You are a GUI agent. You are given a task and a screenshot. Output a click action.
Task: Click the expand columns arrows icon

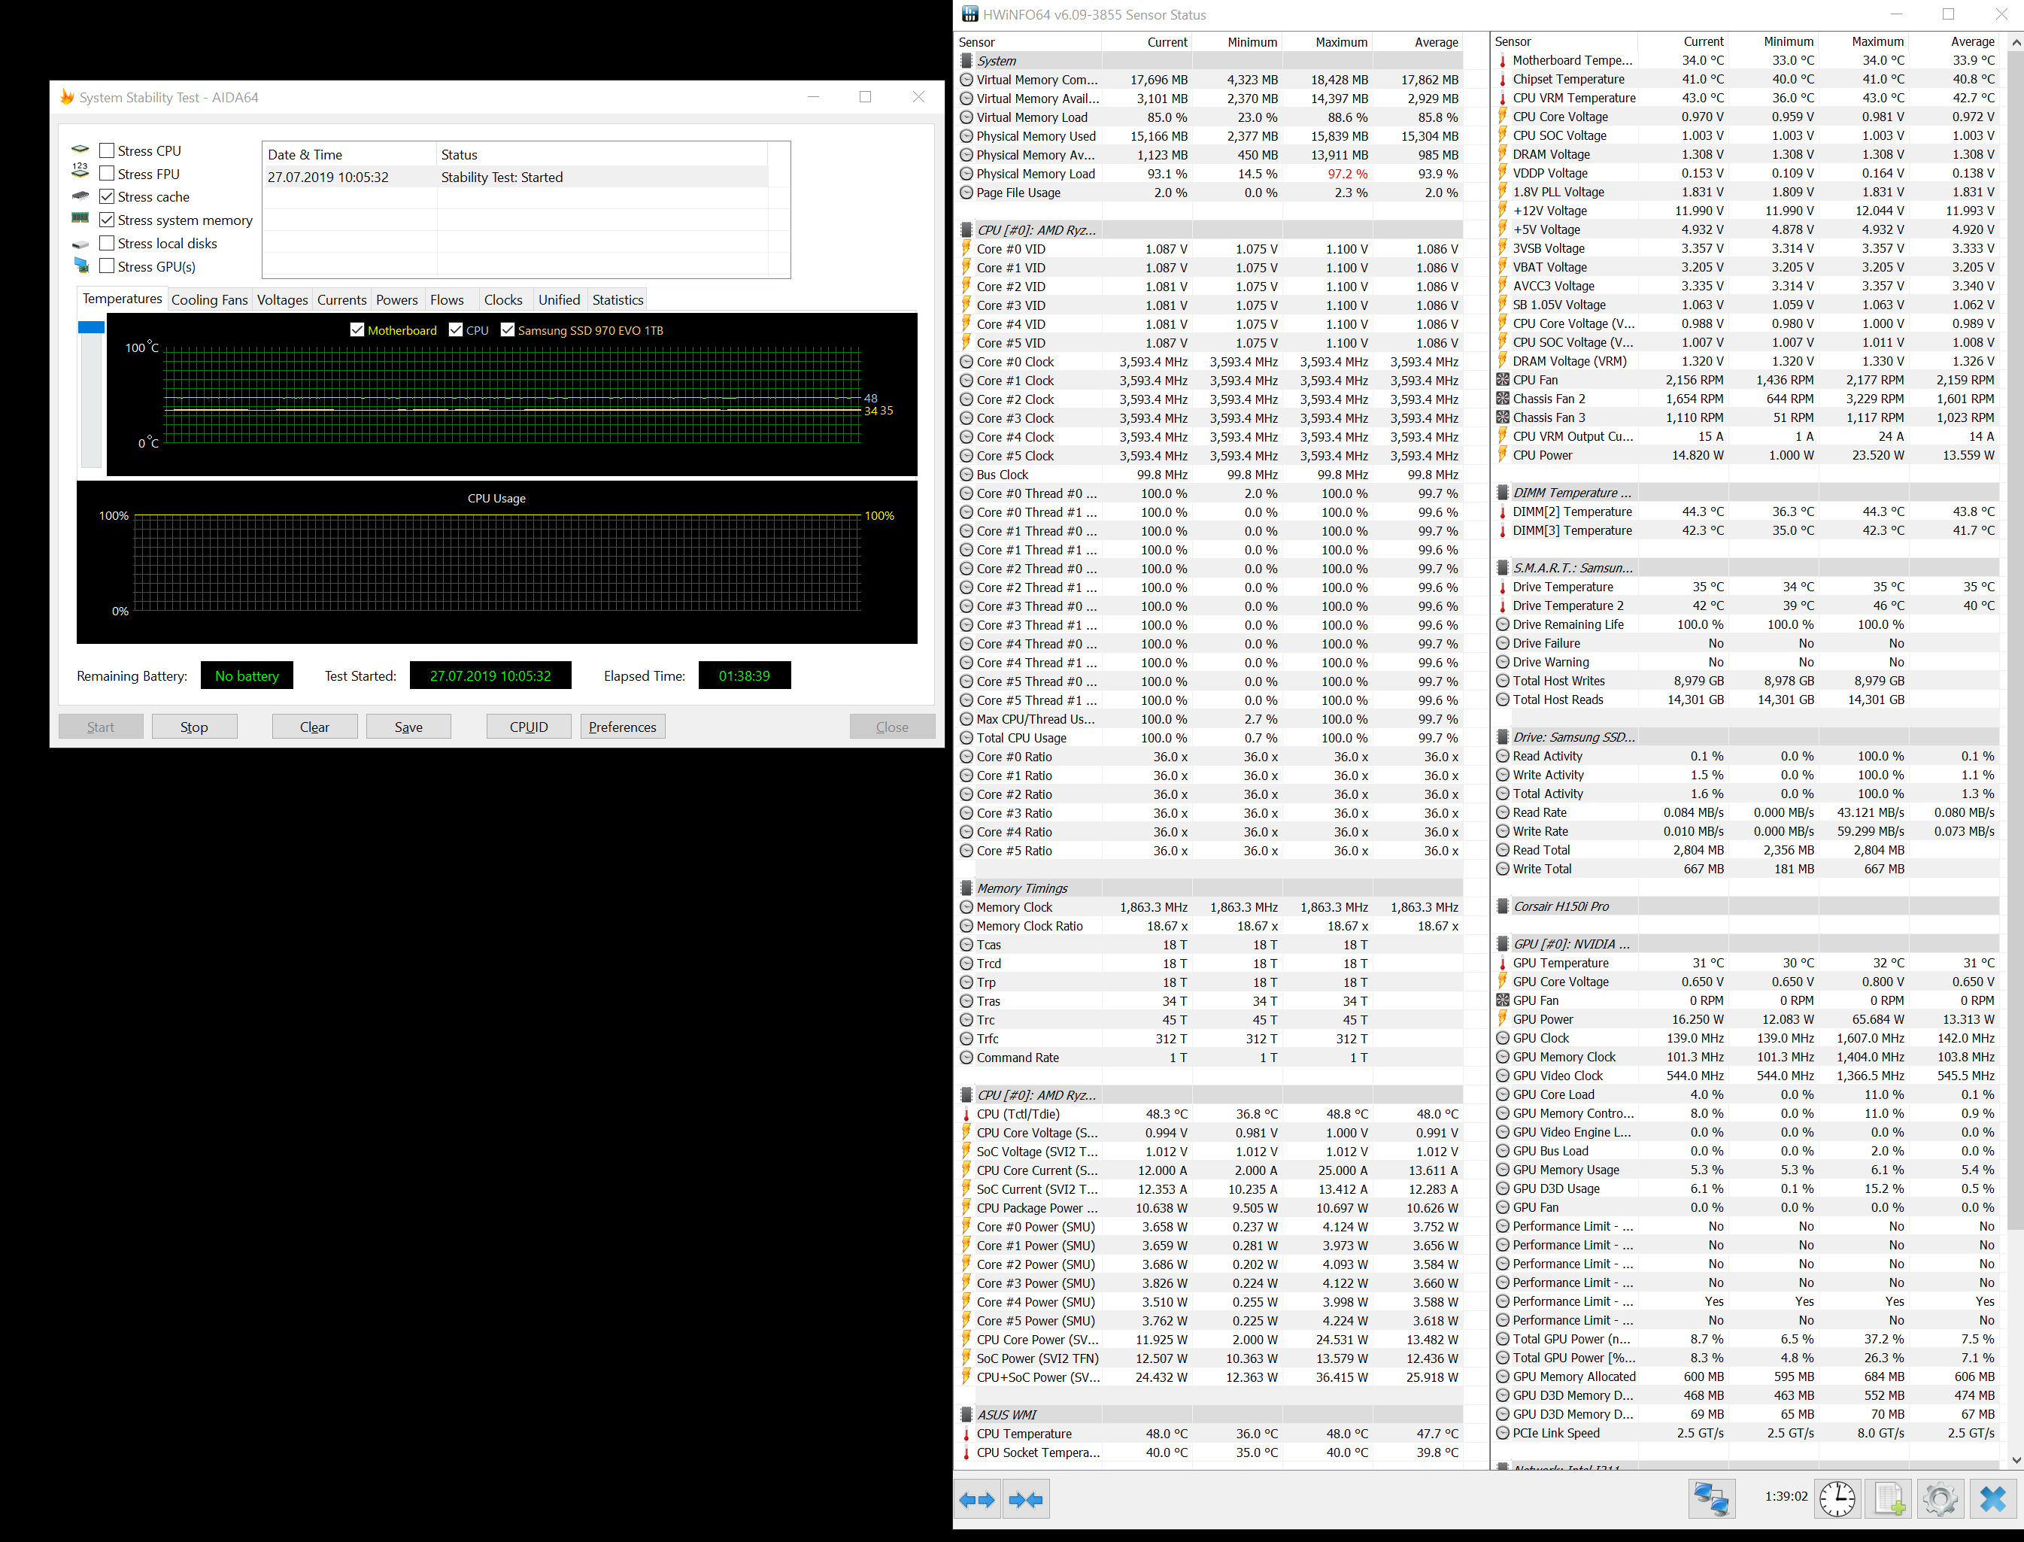tap(977, 1500)
